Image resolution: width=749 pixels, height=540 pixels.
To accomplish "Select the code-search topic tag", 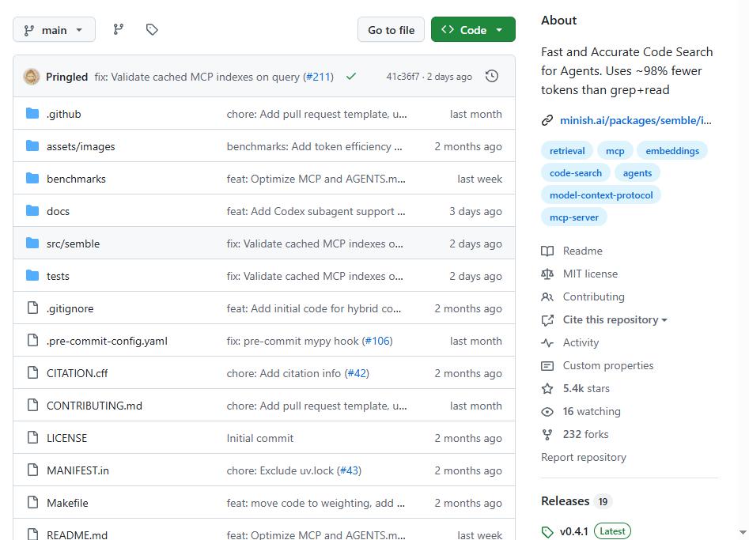I will 576,173.
